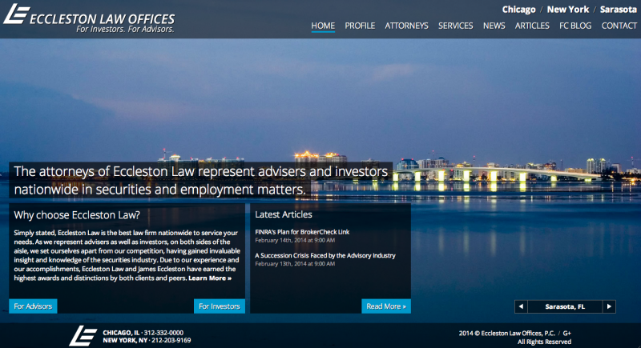Click the hero headline about advisers and investors

pos(201,180)
